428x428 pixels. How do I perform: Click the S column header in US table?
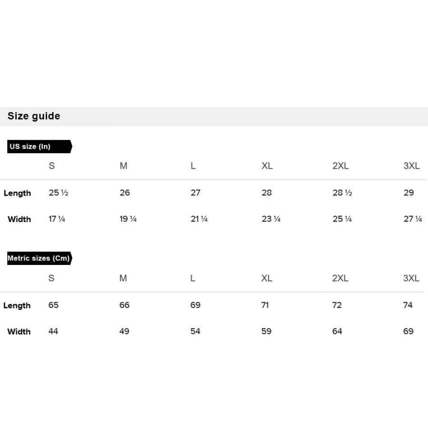52,166
